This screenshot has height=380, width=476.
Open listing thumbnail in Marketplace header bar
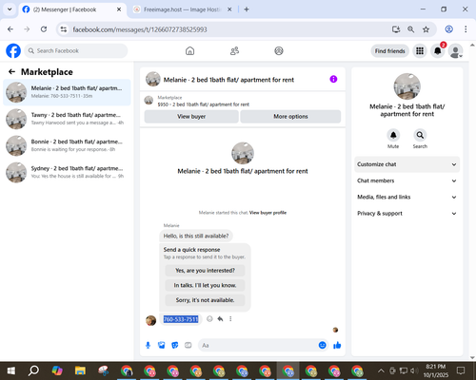tap(149, 101)
